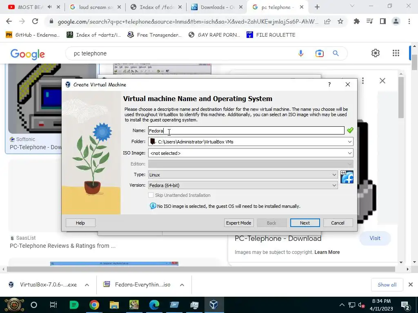Open the FILE ROULETTE bookmark
The height and width of the screenshot is (313, 418).
tap(271, 35)
